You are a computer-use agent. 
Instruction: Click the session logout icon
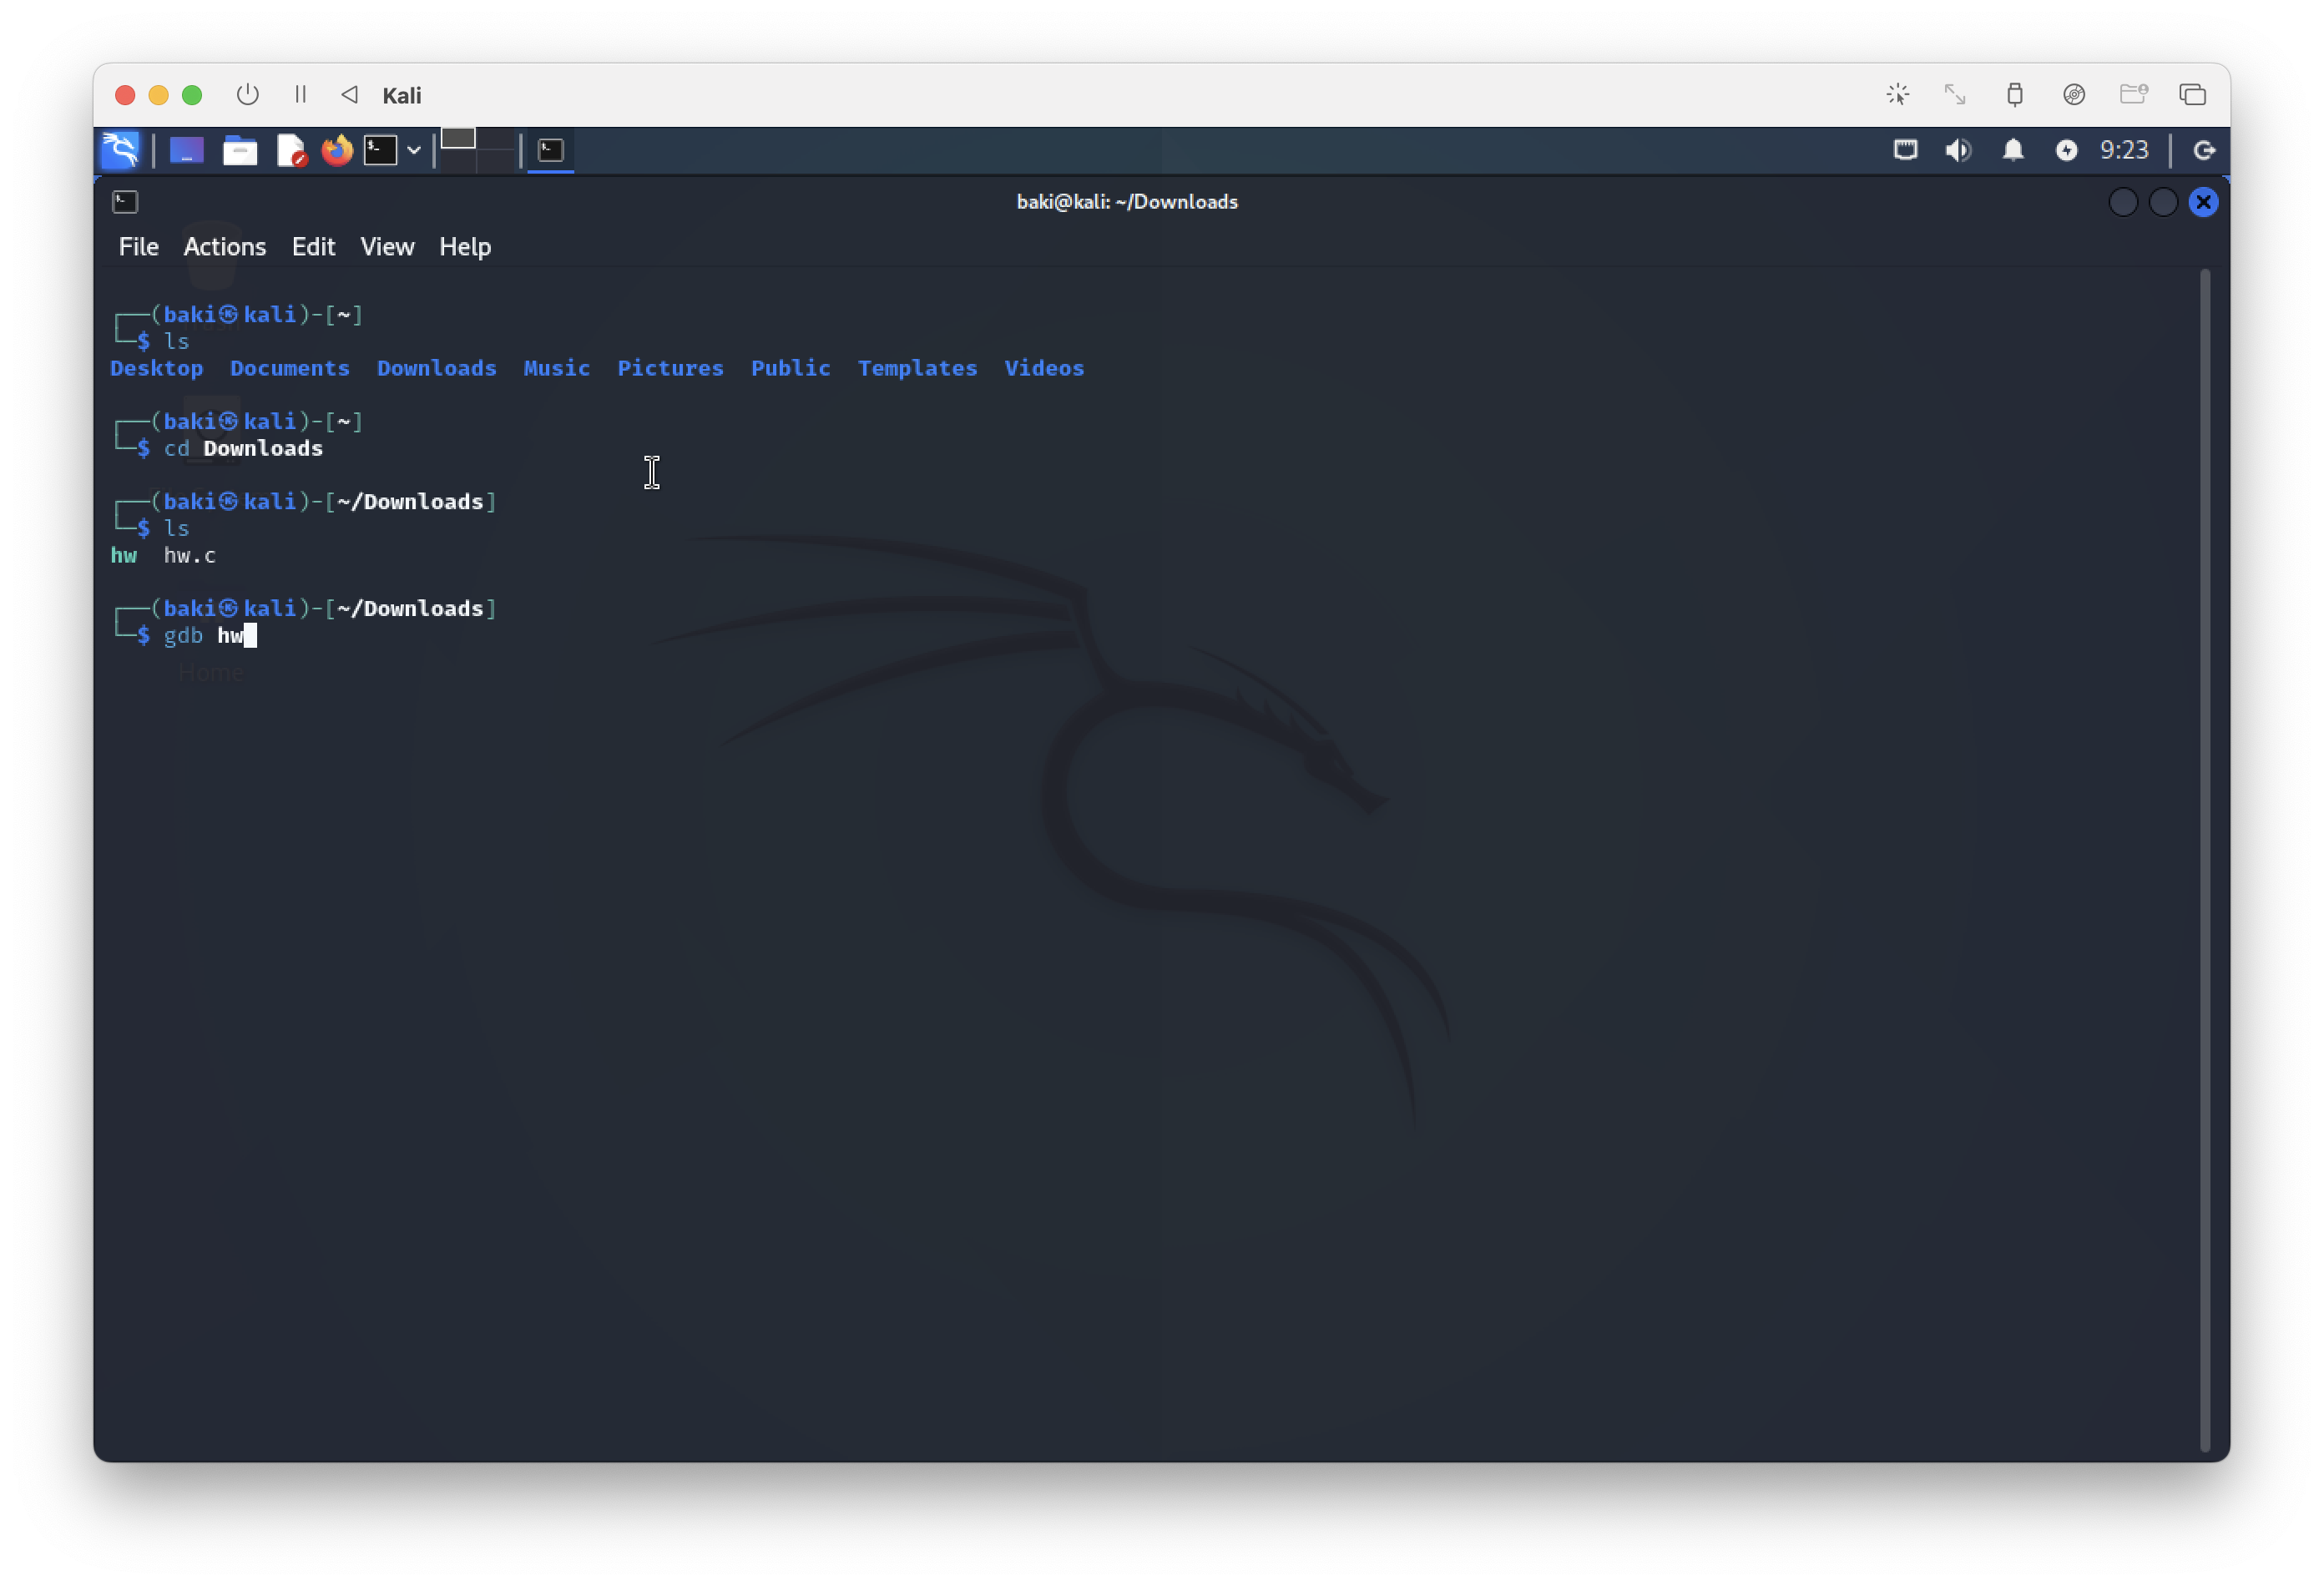[2204, 150]
